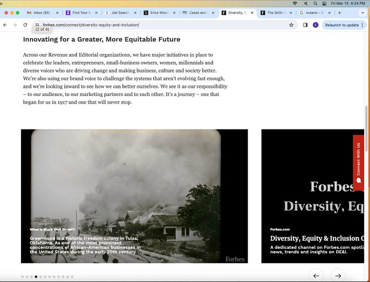Image resolution: width=370 pixels, height=282 pixels.
Task: Close the Job Search tab
Action: (x=135, y=13)
